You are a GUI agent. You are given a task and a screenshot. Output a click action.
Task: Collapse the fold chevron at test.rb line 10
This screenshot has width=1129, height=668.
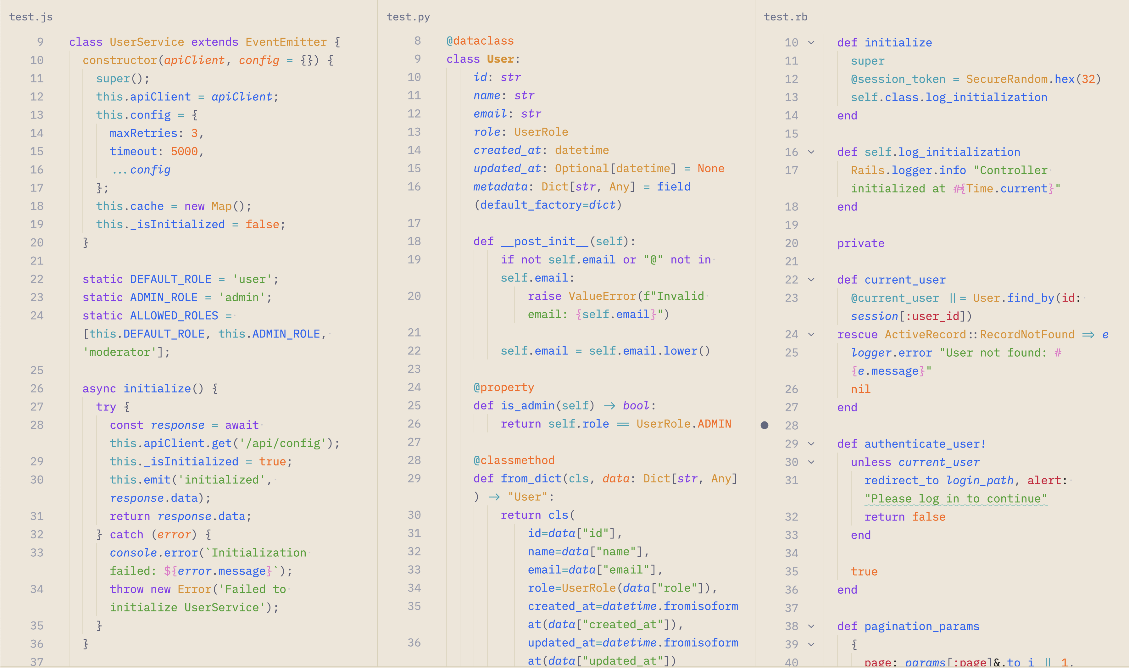[811, 43]
